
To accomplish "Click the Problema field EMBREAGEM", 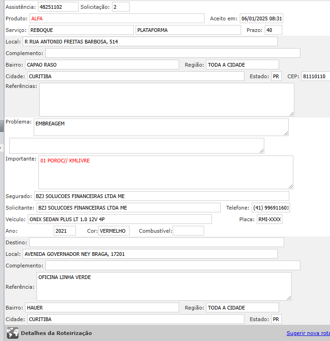I will click(161, 127).
